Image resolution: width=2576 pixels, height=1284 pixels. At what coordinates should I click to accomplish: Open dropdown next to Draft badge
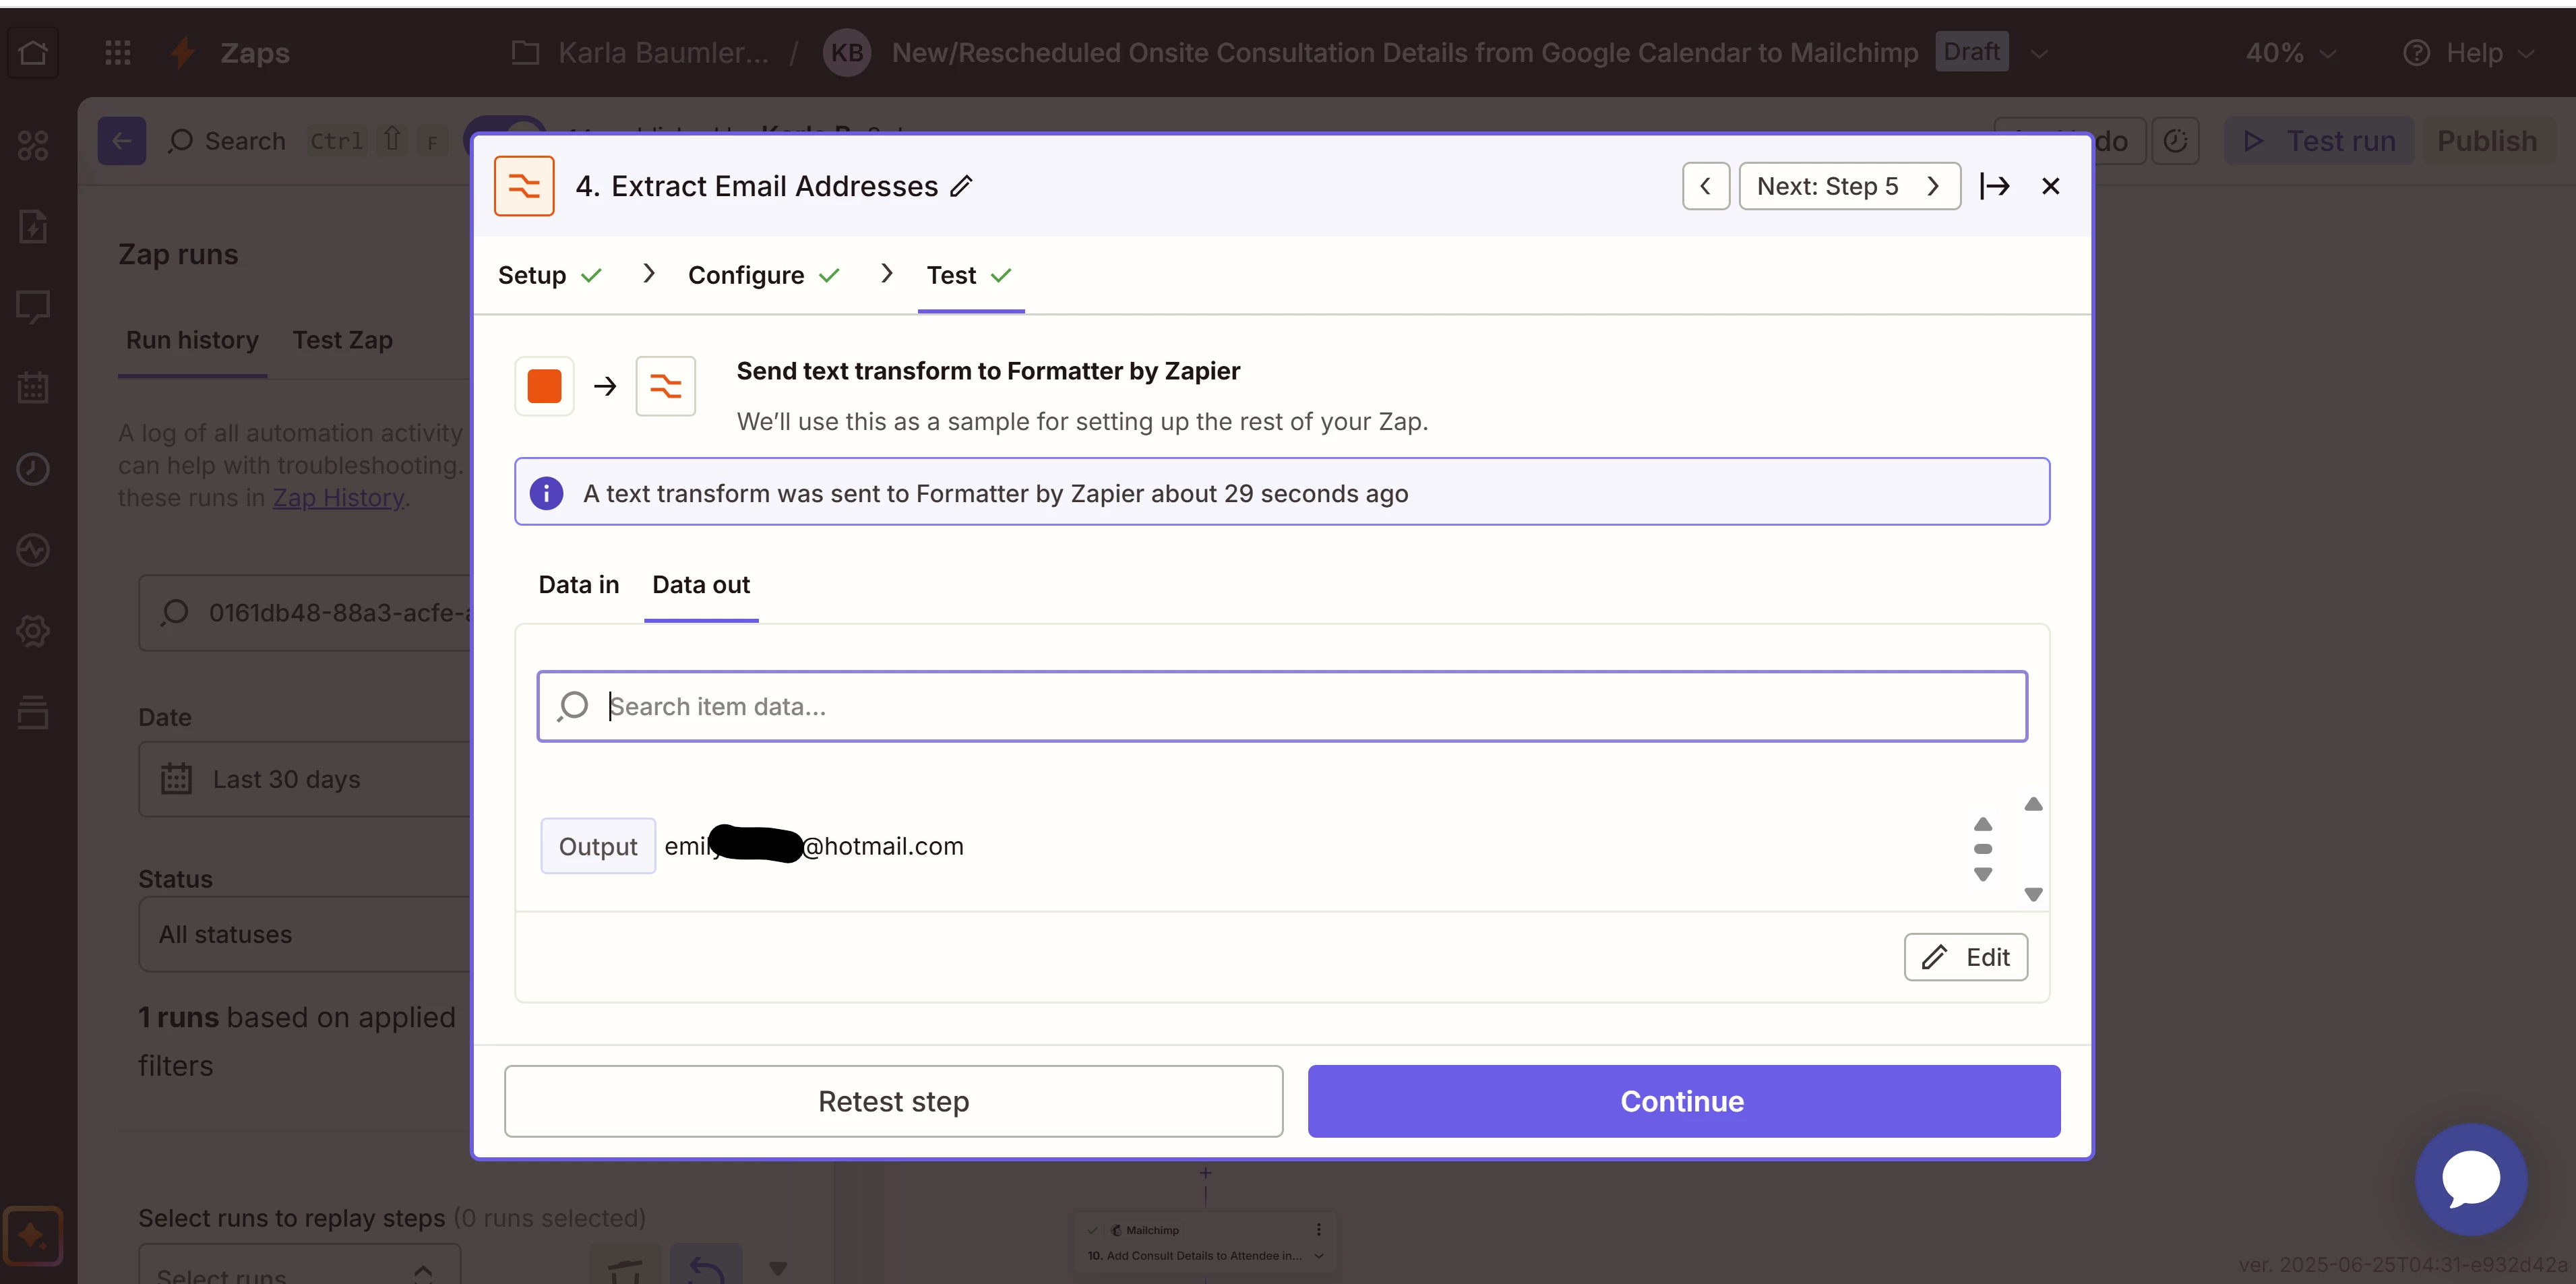(2039, 53)
